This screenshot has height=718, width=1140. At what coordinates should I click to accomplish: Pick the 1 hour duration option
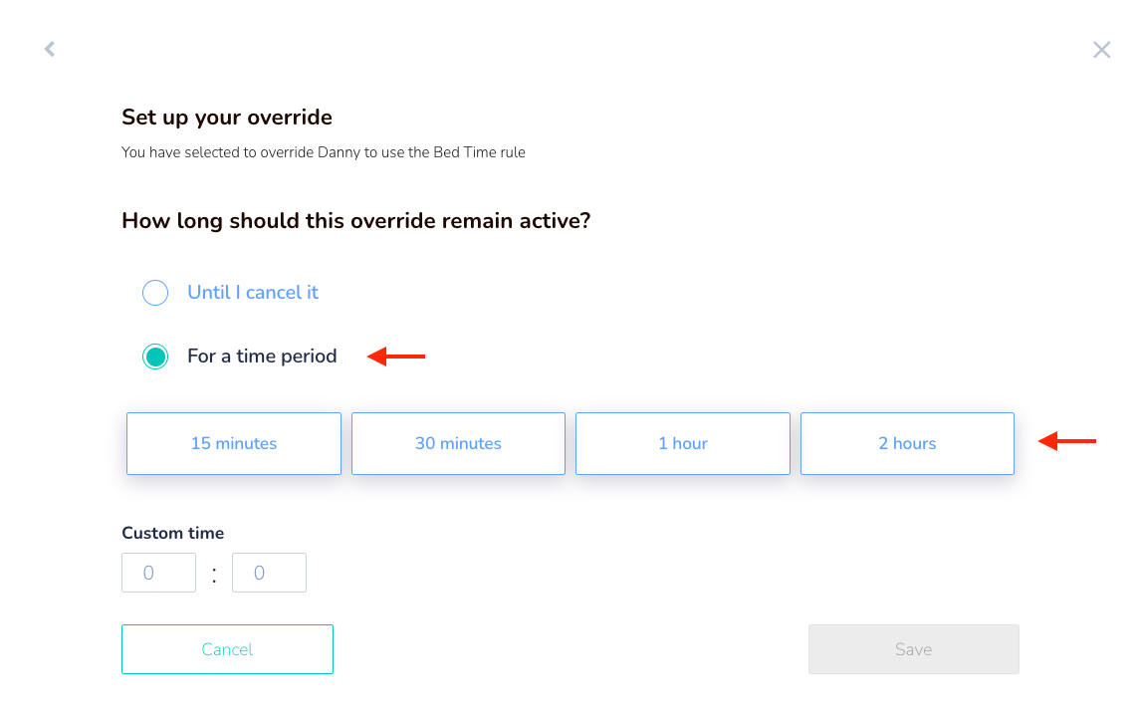click(683, 444)
